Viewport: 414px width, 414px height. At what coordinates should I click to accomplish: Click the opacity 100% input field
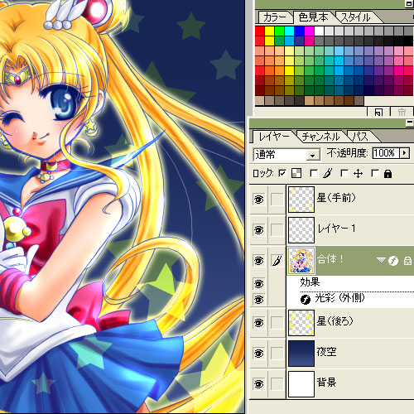(x=386, y=153)
